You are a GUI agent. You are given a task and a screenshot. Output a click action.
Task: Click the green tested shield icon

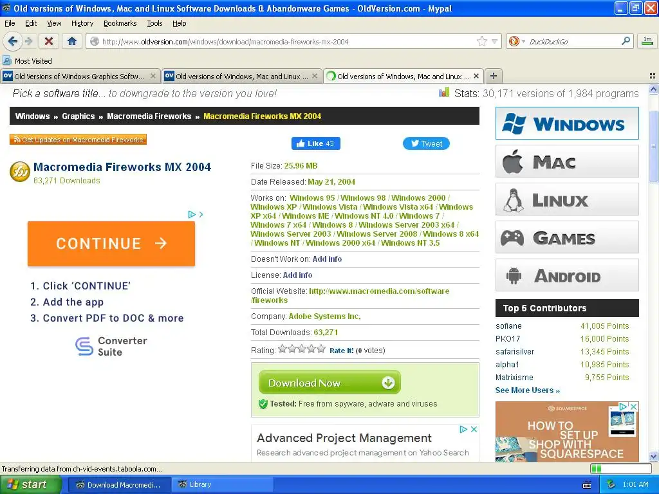(x=263, y=404)
